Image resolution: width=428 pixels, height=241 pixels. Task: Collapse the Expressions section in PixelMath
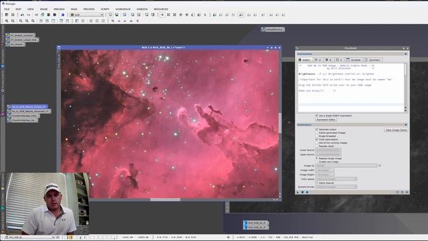(x=406, y=54)
